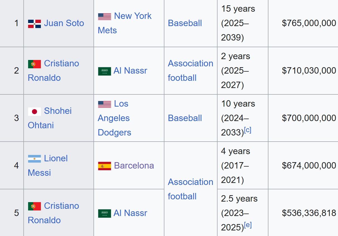
Task: Open the Juan Soto link
Action: [x=64, y=23]
